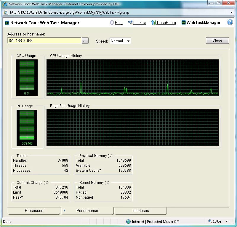Click the WebTaskManager monitor icon
Screen dimensions: 237x227
(x=183, y=23)
